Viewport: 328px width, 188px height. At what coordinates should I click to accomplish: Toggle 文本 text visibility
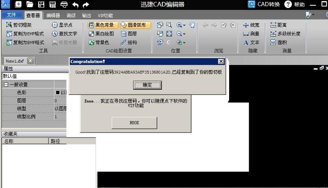(x=251, y=42)
